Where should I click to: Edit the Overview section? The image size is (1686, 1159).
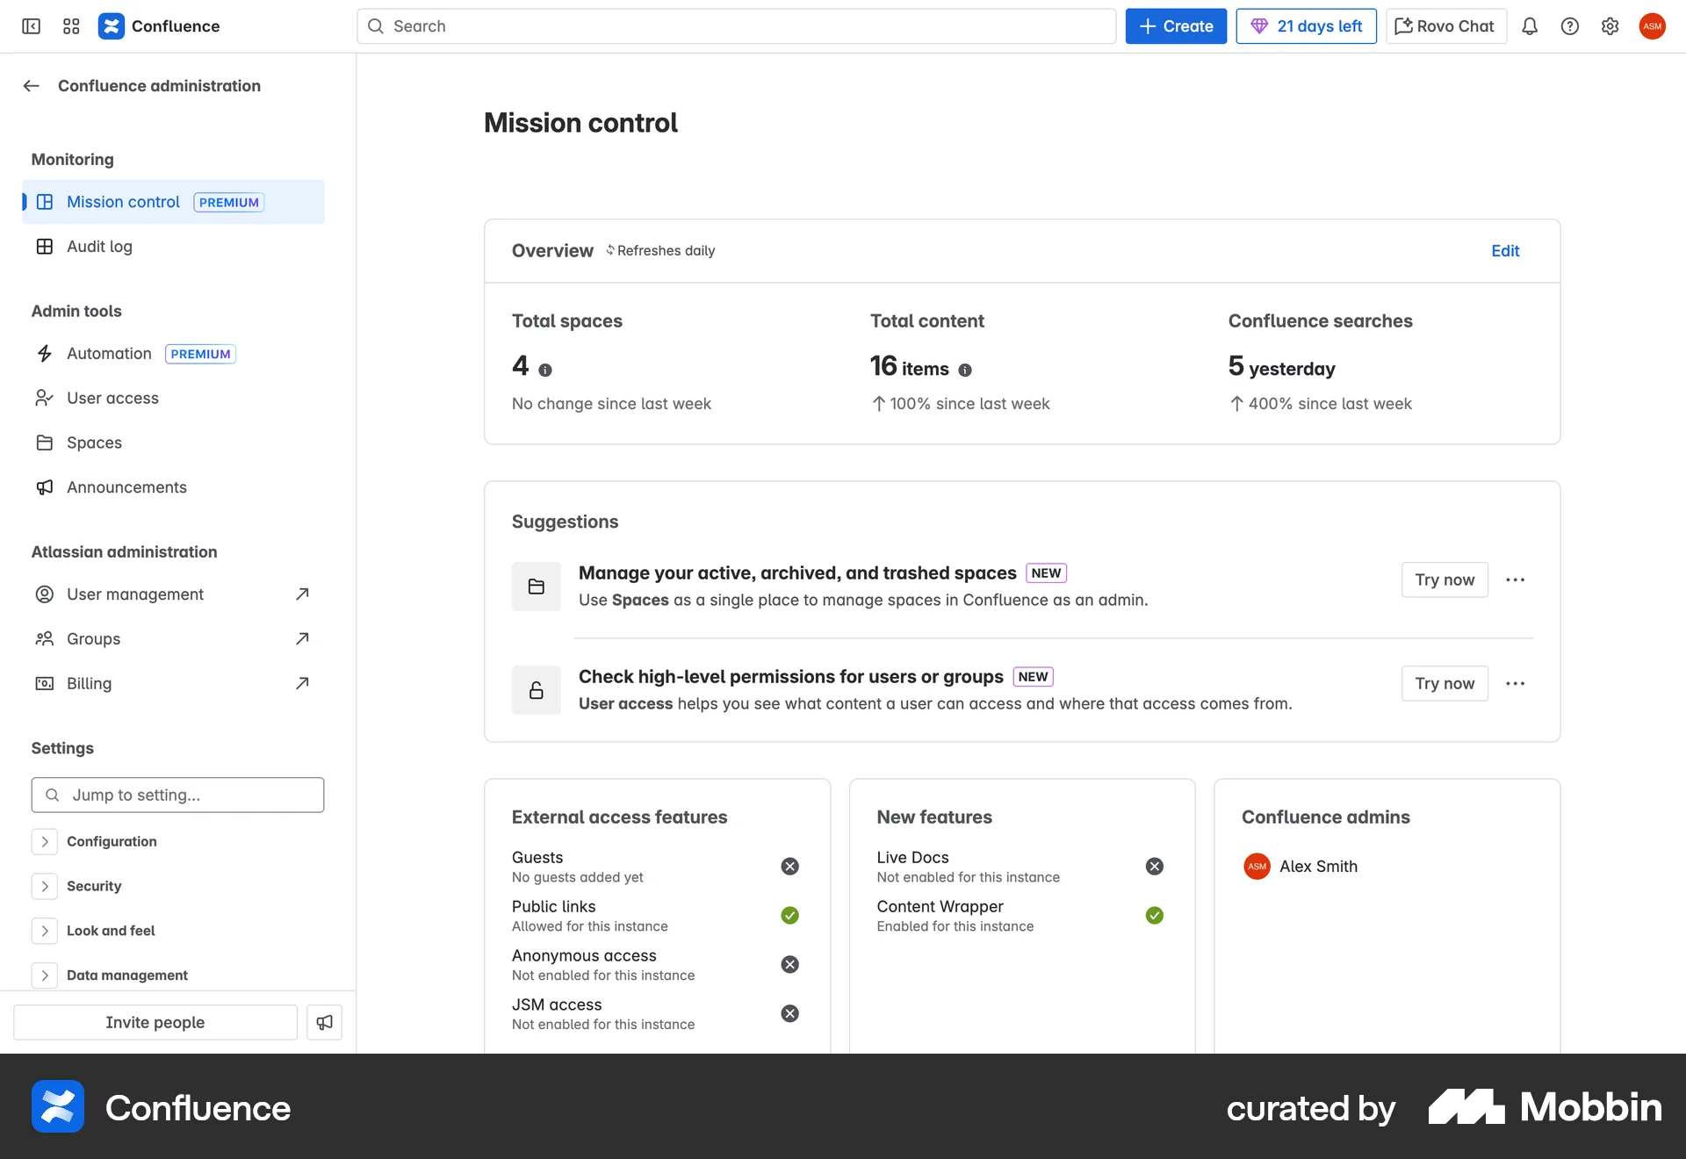tap(1505, 250)
